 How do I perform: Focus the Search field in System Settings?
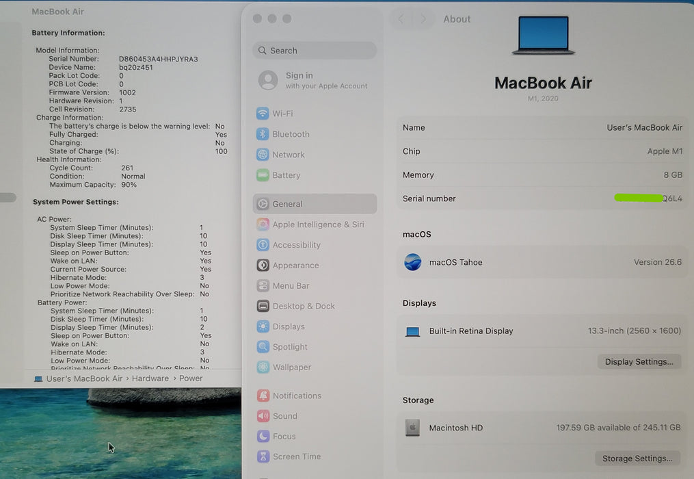[x=315, y=51]
